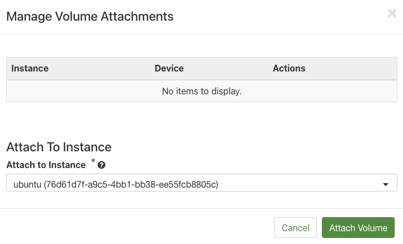The width and height of the screenshot is (403, 244).
Task: Click the dropdown caret arrow of the instance selector
Action: (386, 184)
